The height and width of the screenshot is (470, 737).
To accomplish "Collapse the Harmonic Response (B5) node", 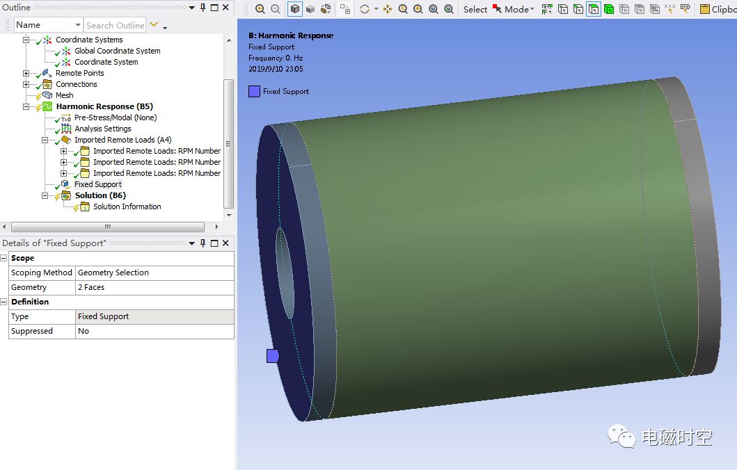I will pos(26,106).
